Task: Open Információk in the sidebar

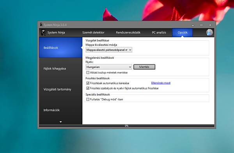Action: tap(60, 110)
